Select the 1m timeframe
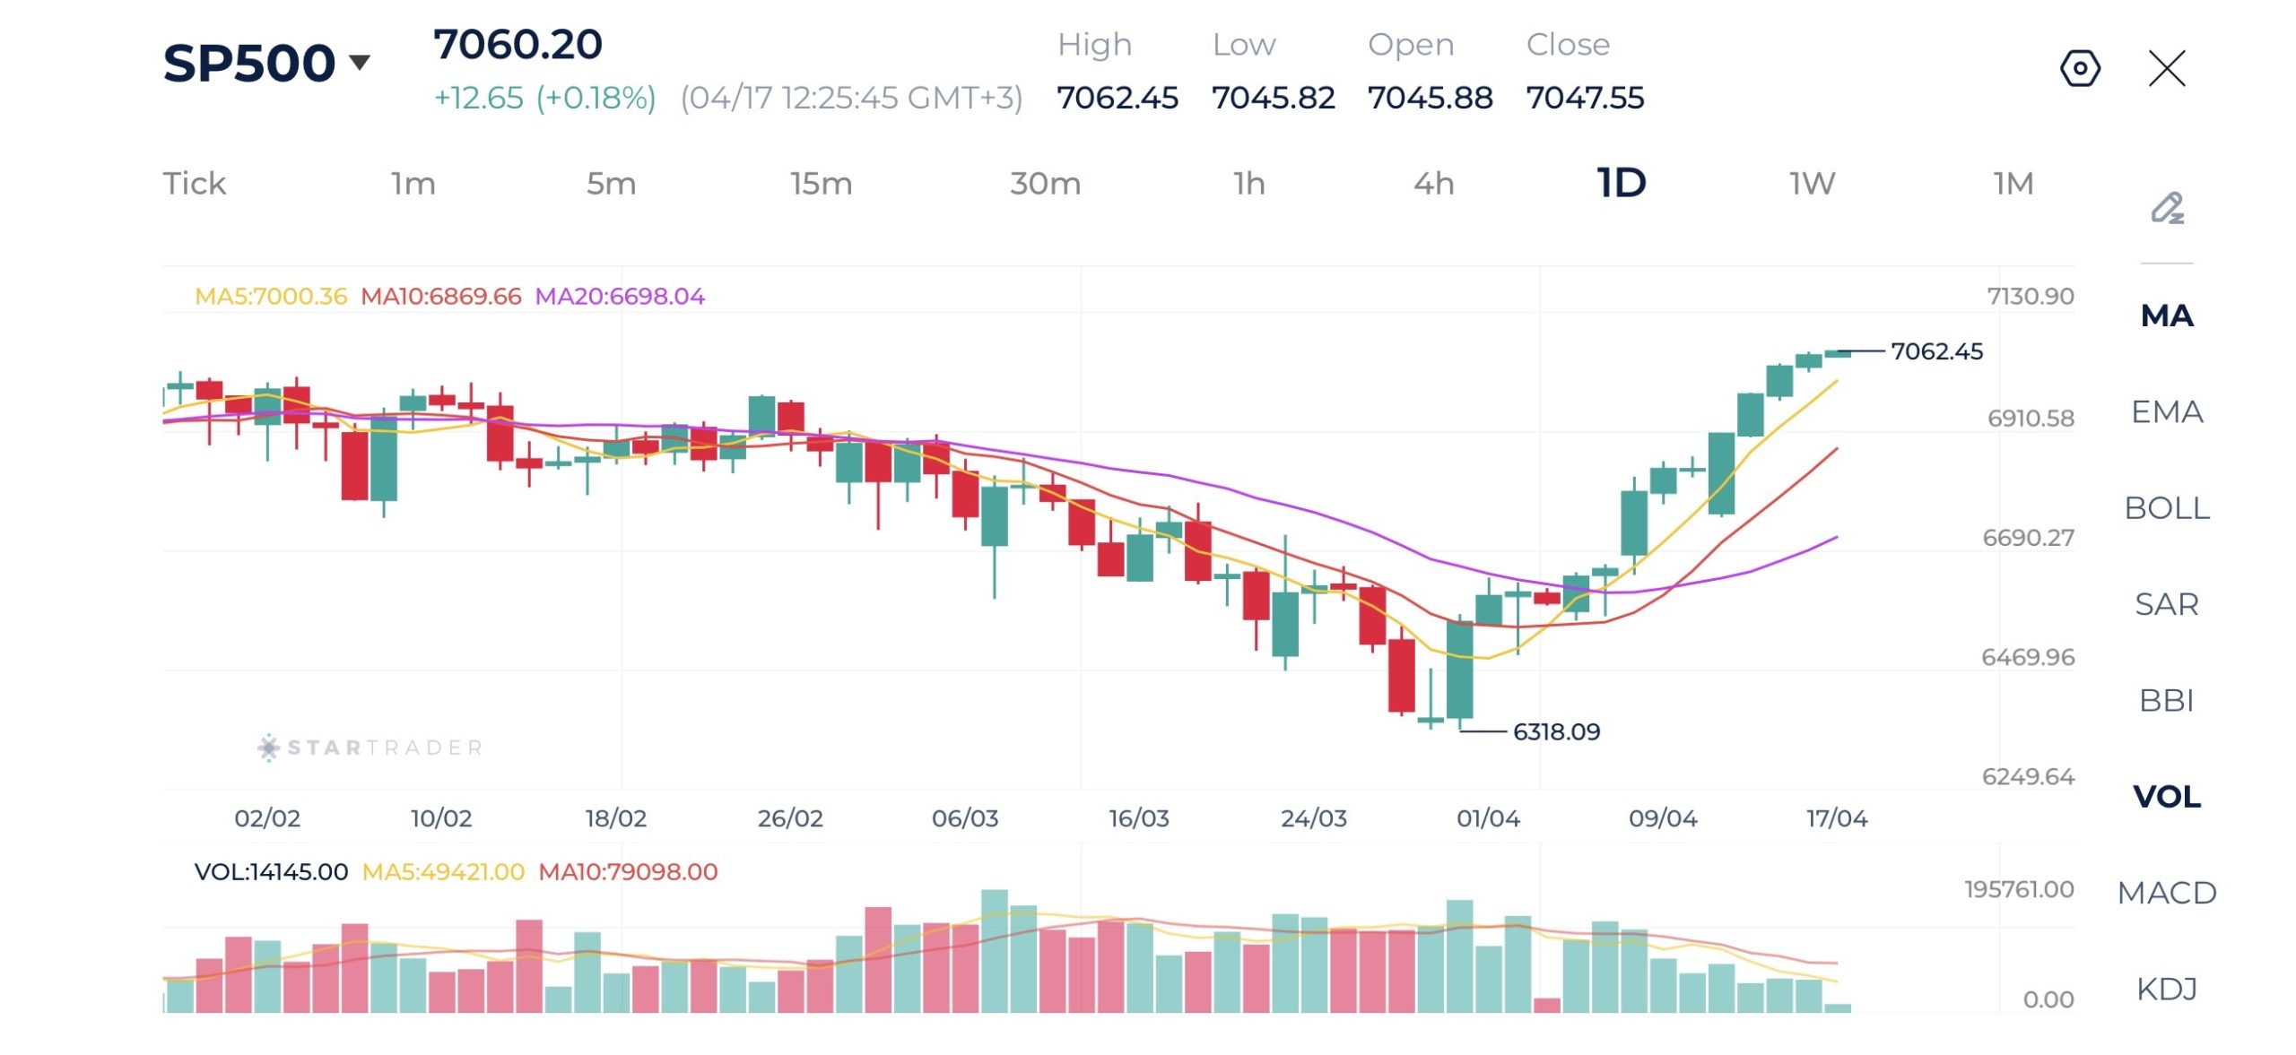 click(413, 184)
